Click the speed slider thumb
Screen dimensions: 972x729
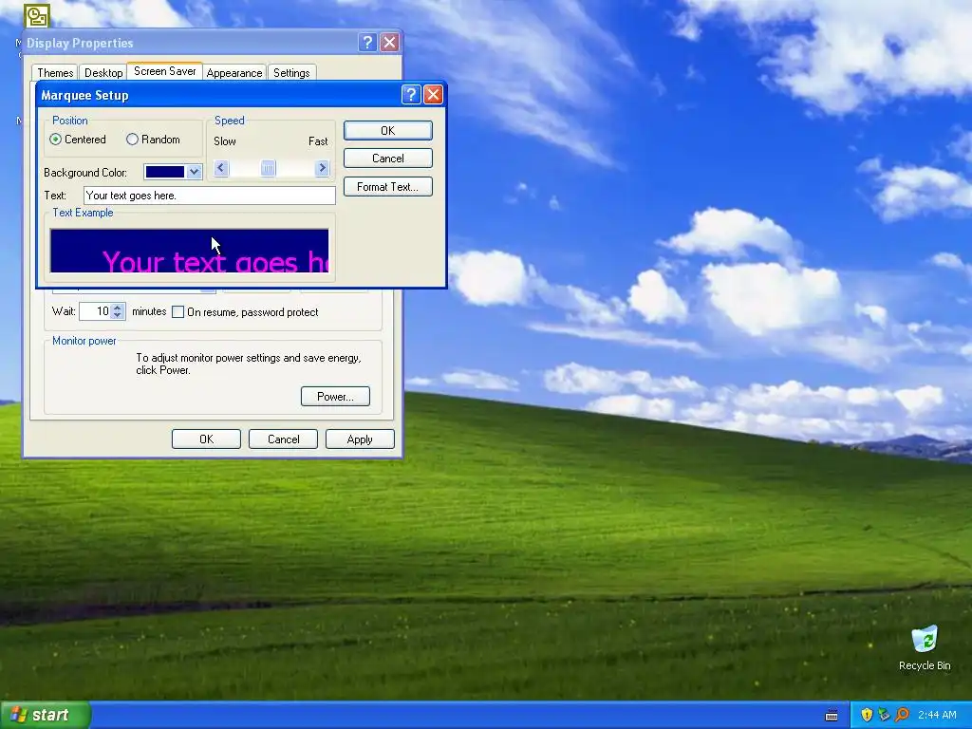click(268, 168)
